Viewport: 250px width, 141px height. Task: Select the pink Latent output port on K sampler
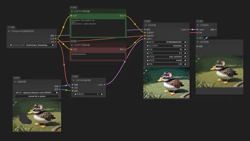(188, 29)
